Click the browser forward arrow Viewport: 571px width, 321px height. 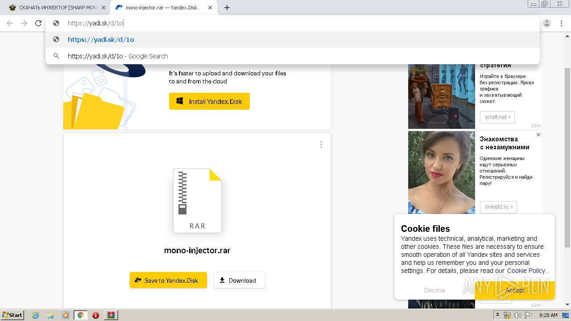(x=24, y=23)
